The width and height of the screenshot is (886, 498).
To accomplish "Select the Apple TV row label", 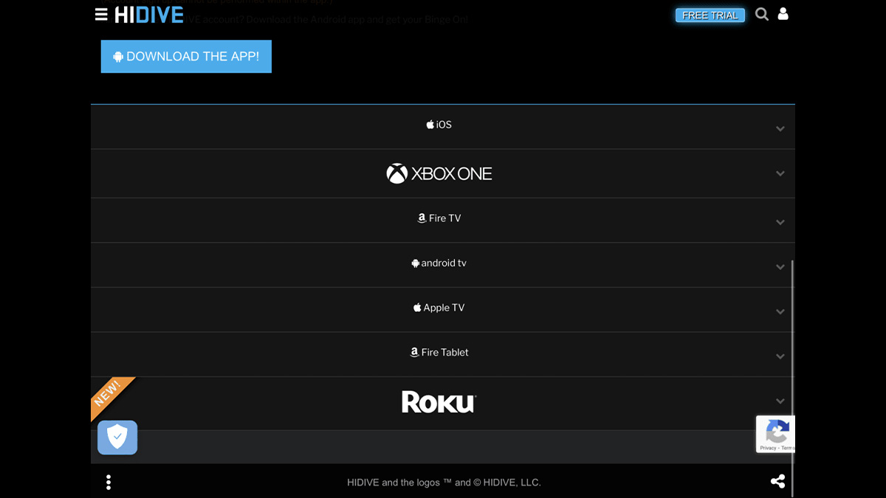I will tap(439, 308).
